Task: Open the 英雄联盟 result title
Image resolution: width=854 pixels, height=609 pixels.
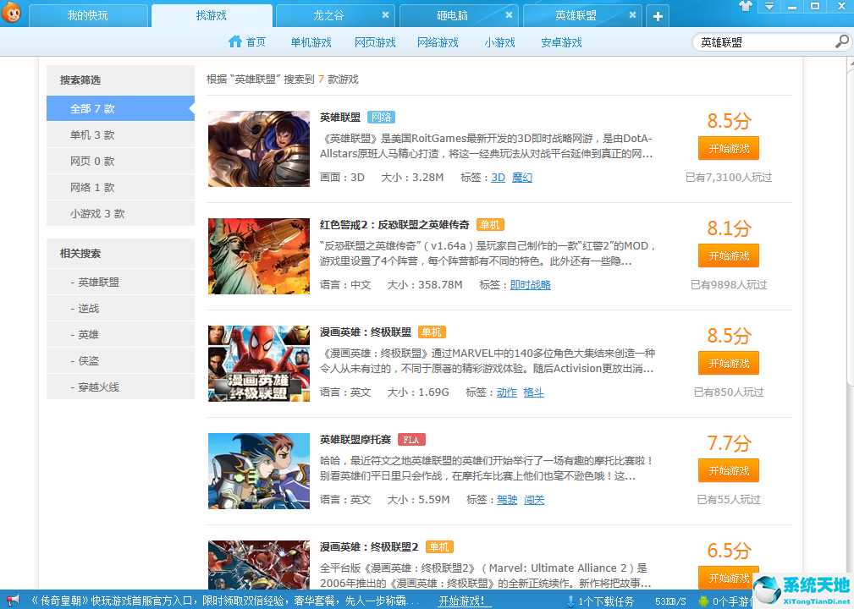Action: coord(340,117)
